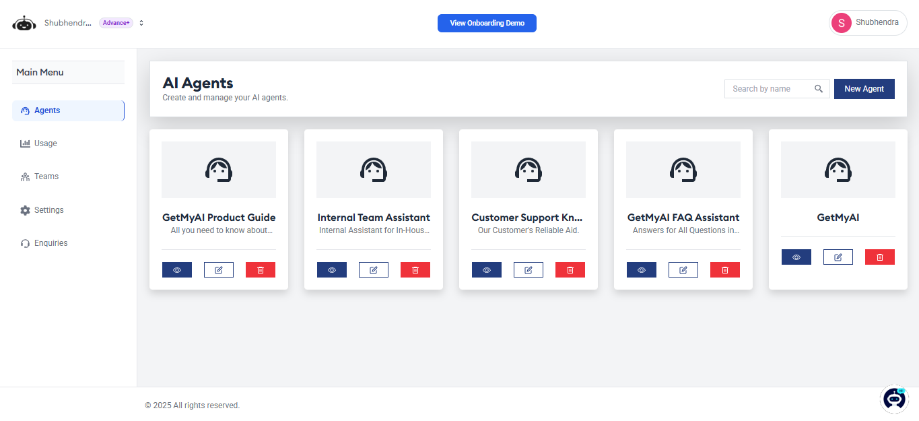919x421 pixels.
Task: Click the New Agent button
Action: coord(864,89)
